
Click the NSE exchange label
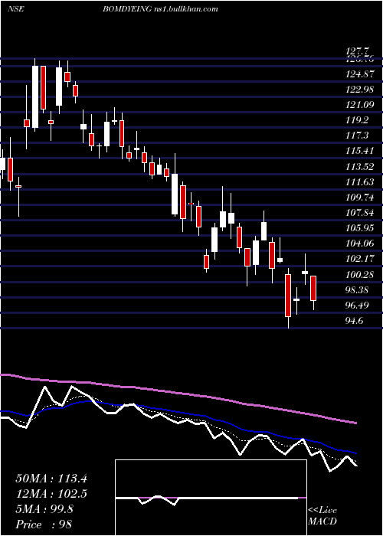click(x=15, y=9)
